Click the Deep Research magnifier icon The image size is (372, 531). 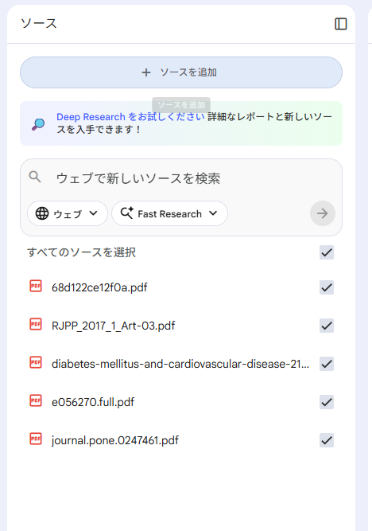click(x=38, y=124)
